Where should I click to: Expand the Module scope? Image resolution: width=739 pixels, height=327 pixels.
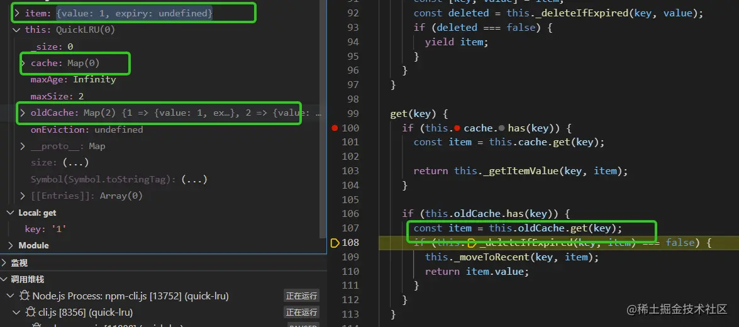(x=10, y=245)
